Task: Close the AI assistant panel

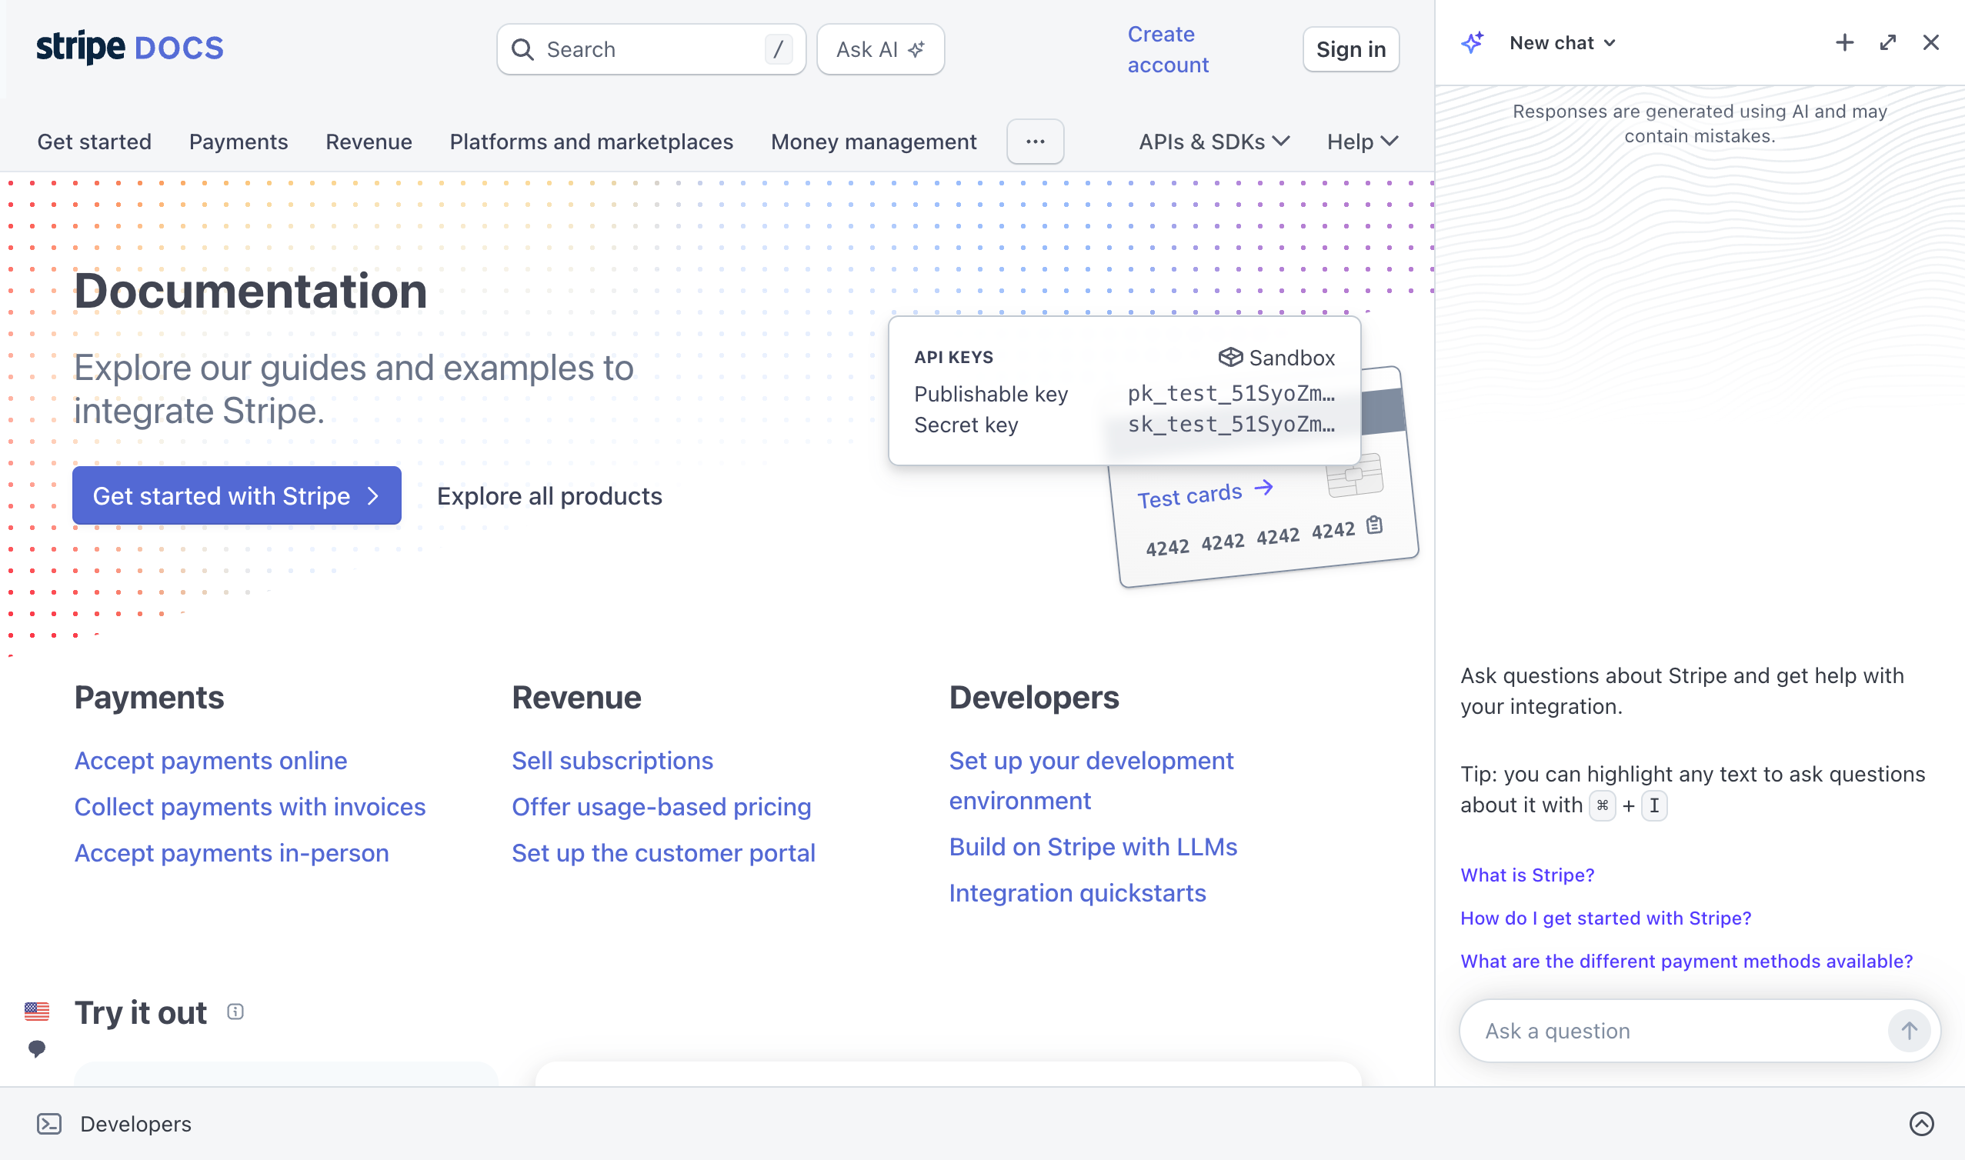Action: pos(1930,42)
